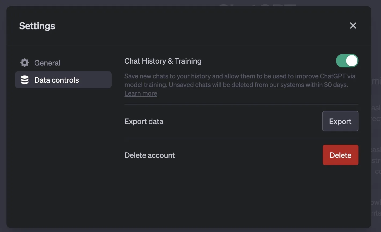The image size is (381, 232).
Task: Click the Export data label
Action: tap(144, 121)
